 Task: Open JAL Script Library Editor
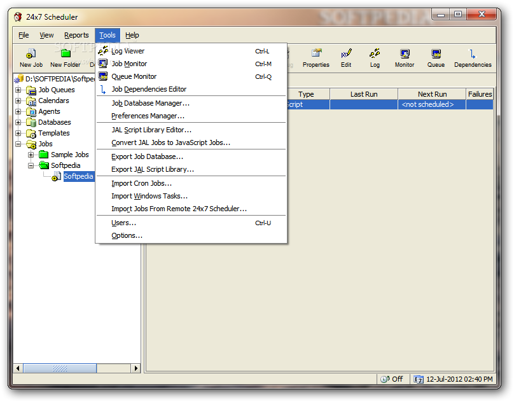[191, 130]
